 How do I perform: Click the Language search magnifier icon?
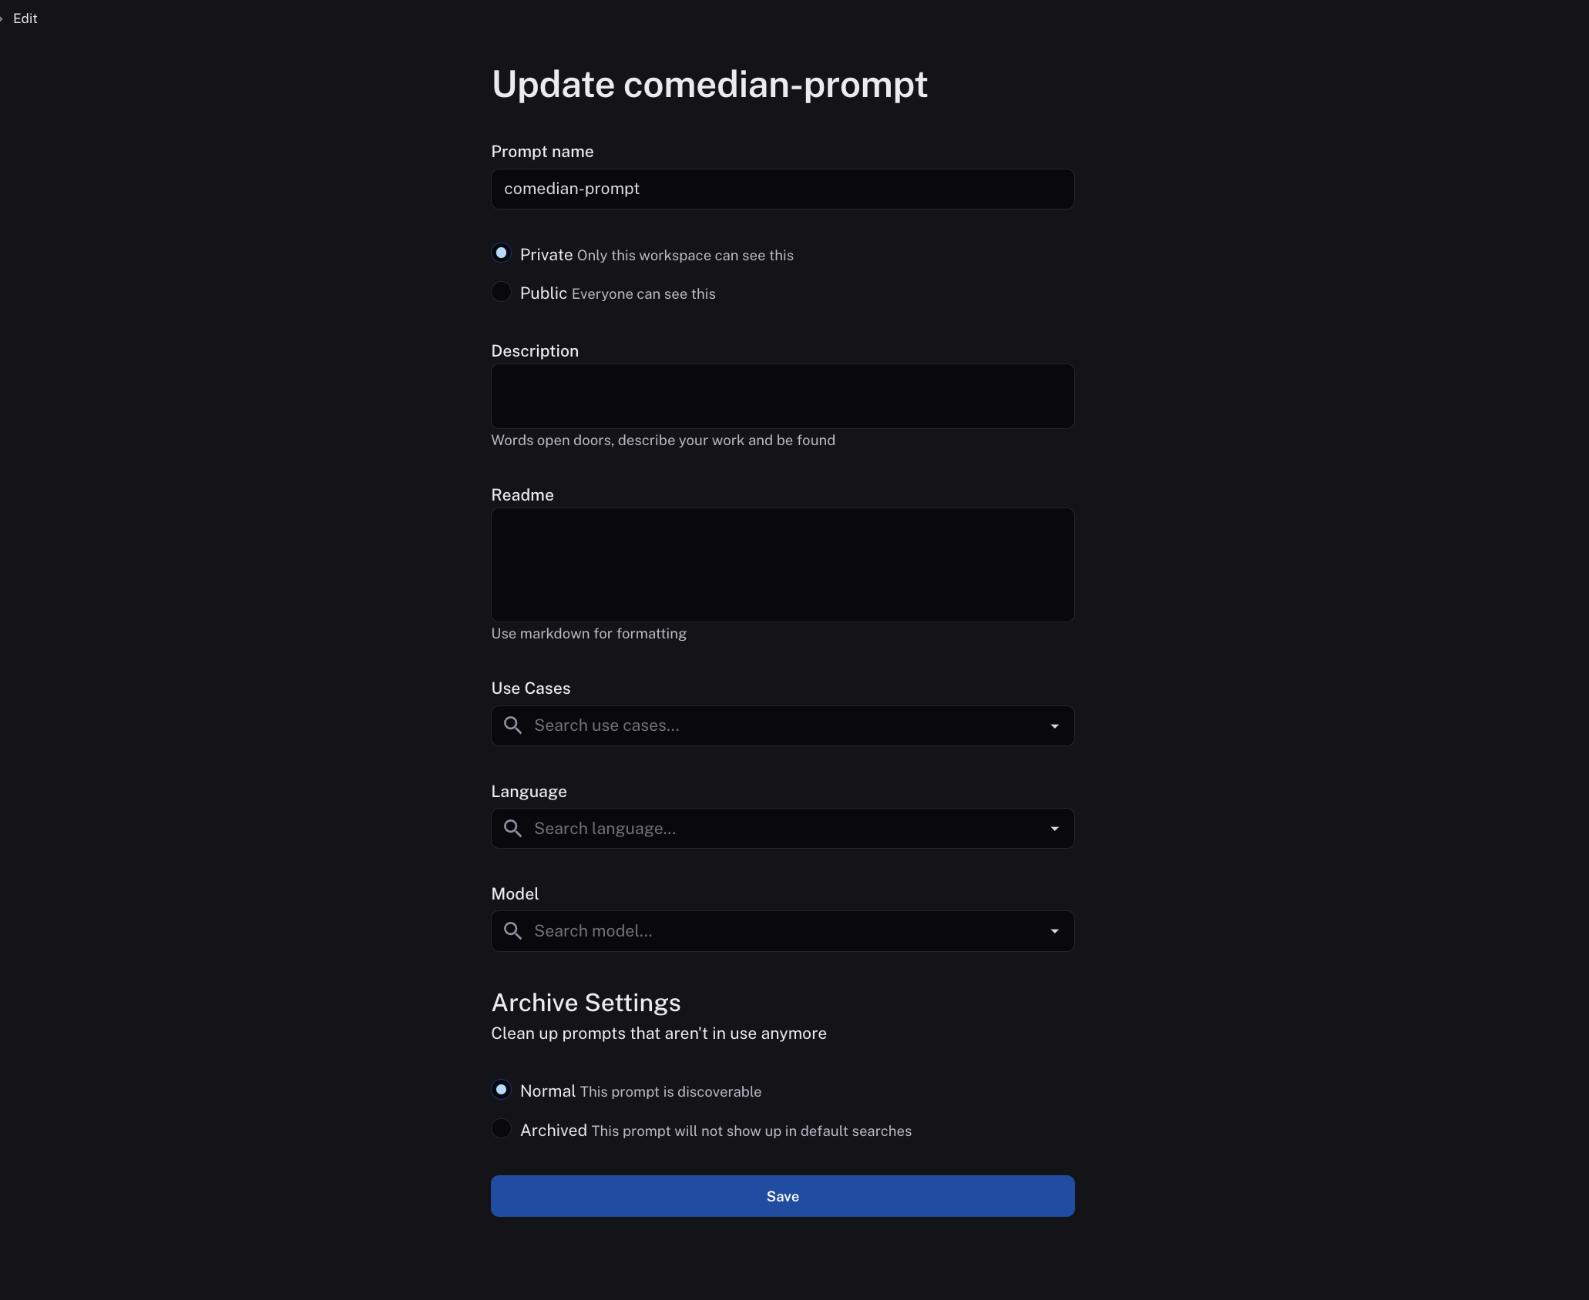(512, 829)
